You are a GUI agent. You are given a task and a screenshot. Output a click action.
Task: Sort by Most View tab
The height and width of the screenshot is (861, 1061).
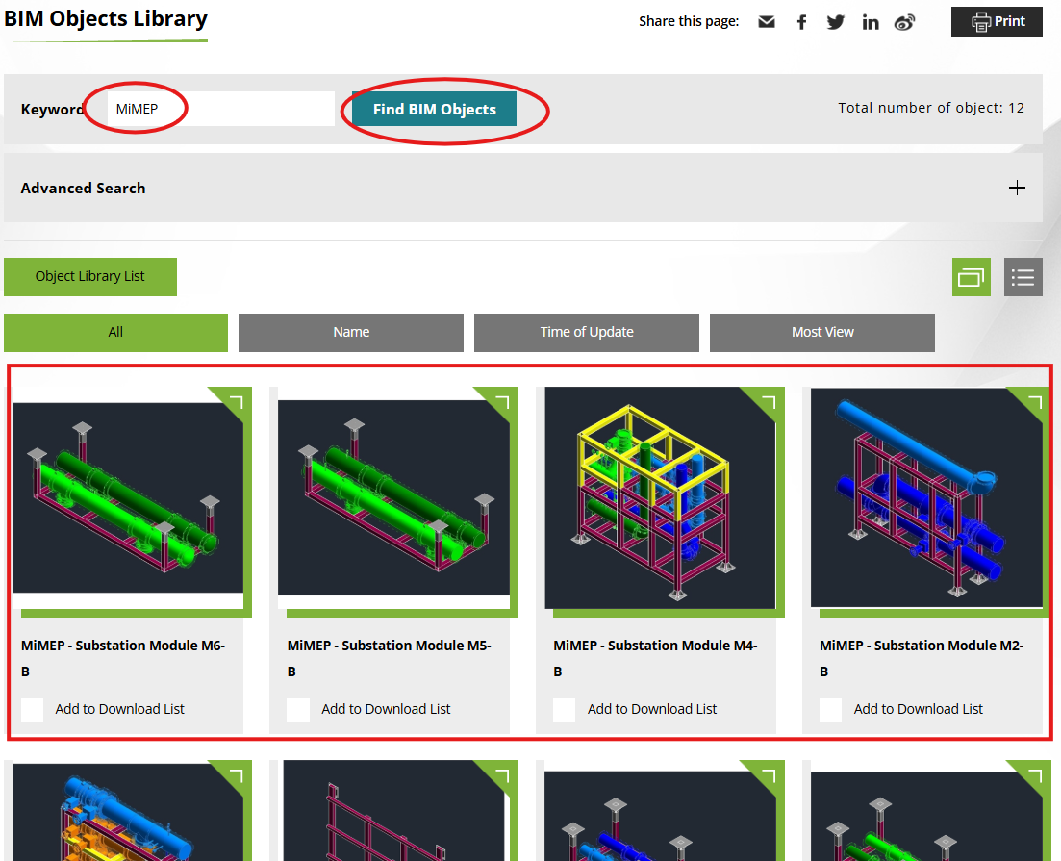822,332
